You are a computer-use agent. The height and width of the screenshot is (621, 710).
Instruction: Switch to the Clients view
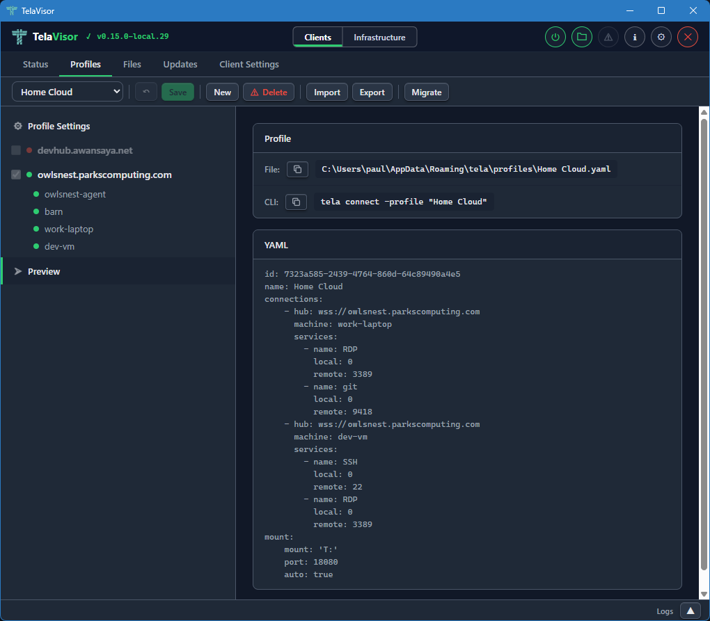317,37
